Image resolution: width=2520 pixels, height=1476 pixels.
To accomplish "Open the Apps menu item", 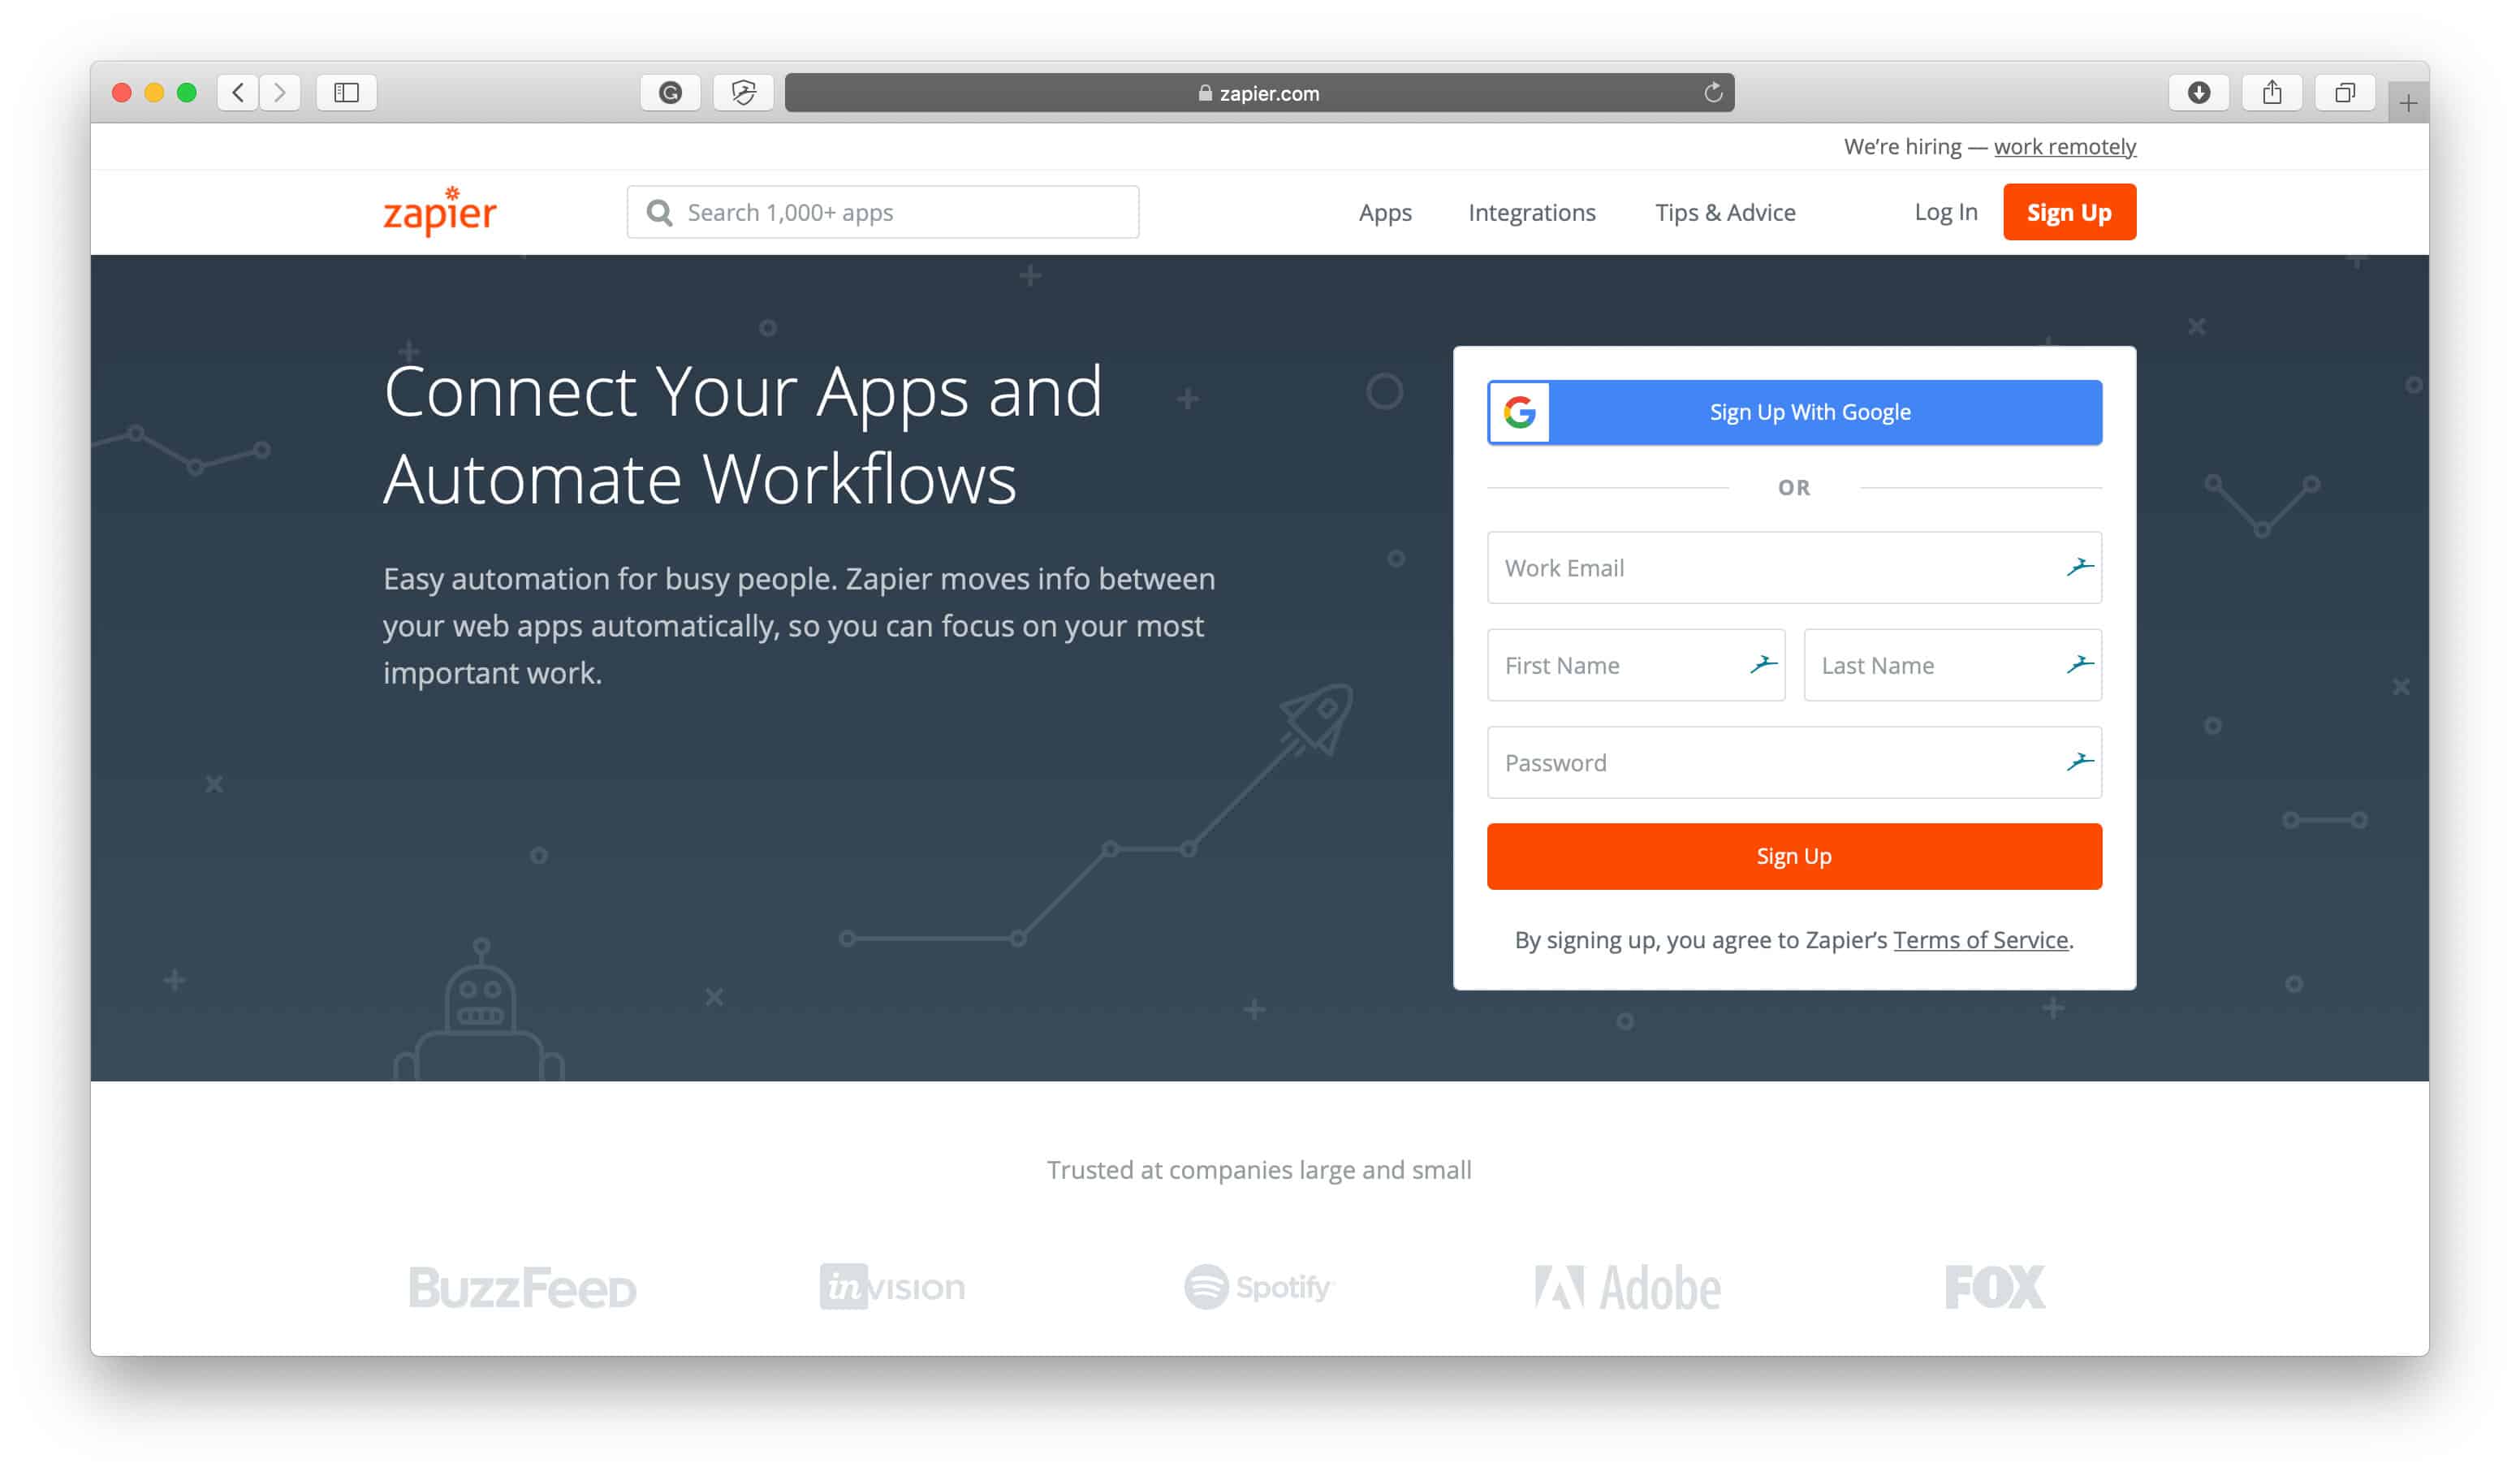I will (x=1385, y=212).
